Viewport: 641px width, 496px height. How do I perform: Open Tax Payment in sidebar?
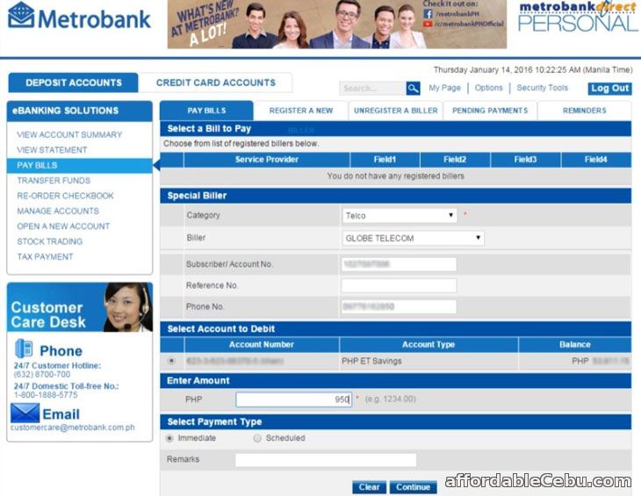click(x=45, y=256)
